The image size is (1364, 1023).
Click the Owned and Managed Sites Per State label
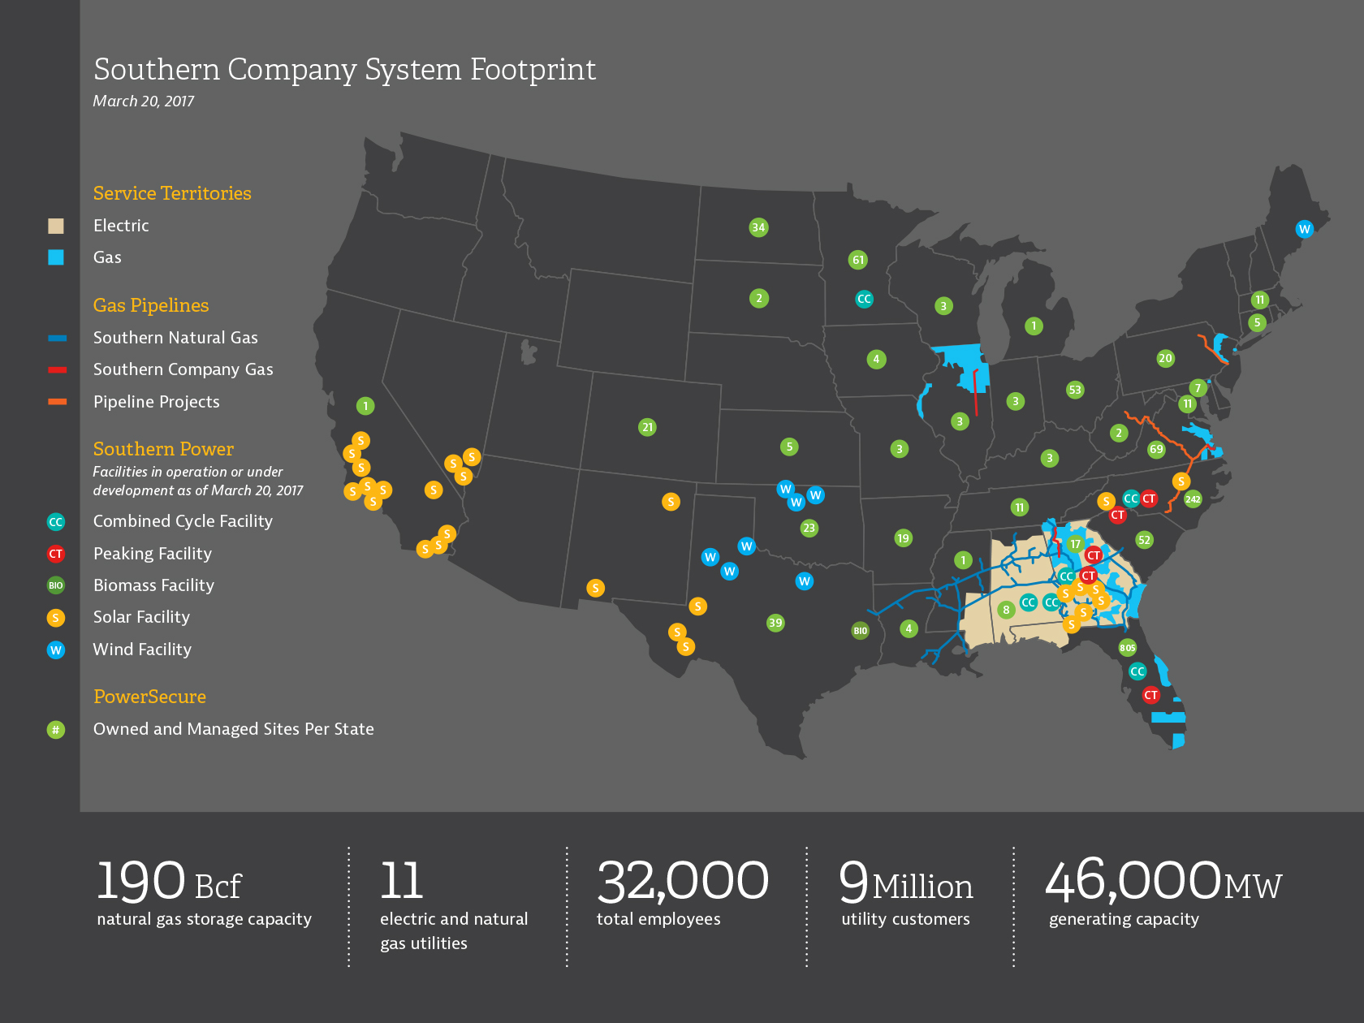pyautogui.click(x=234, y=729)
